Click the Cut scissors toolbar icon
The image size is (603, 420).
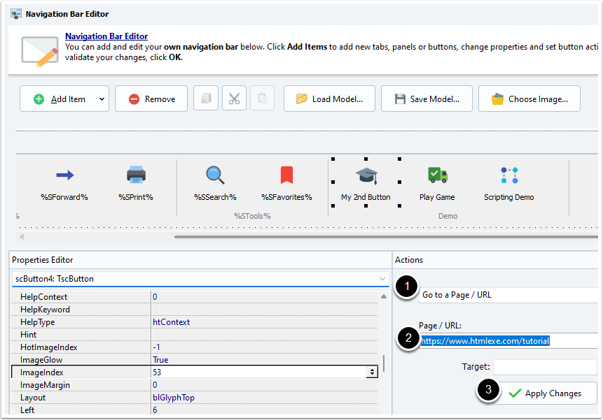234,99
